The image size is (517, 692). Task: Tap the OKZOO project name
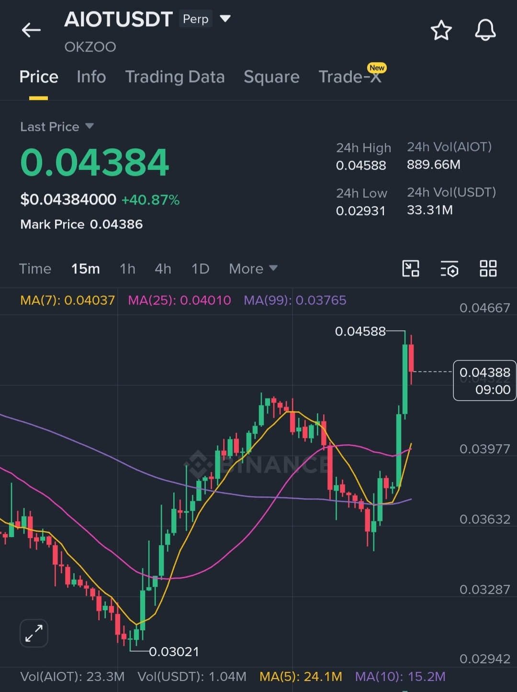pos(90,47)
